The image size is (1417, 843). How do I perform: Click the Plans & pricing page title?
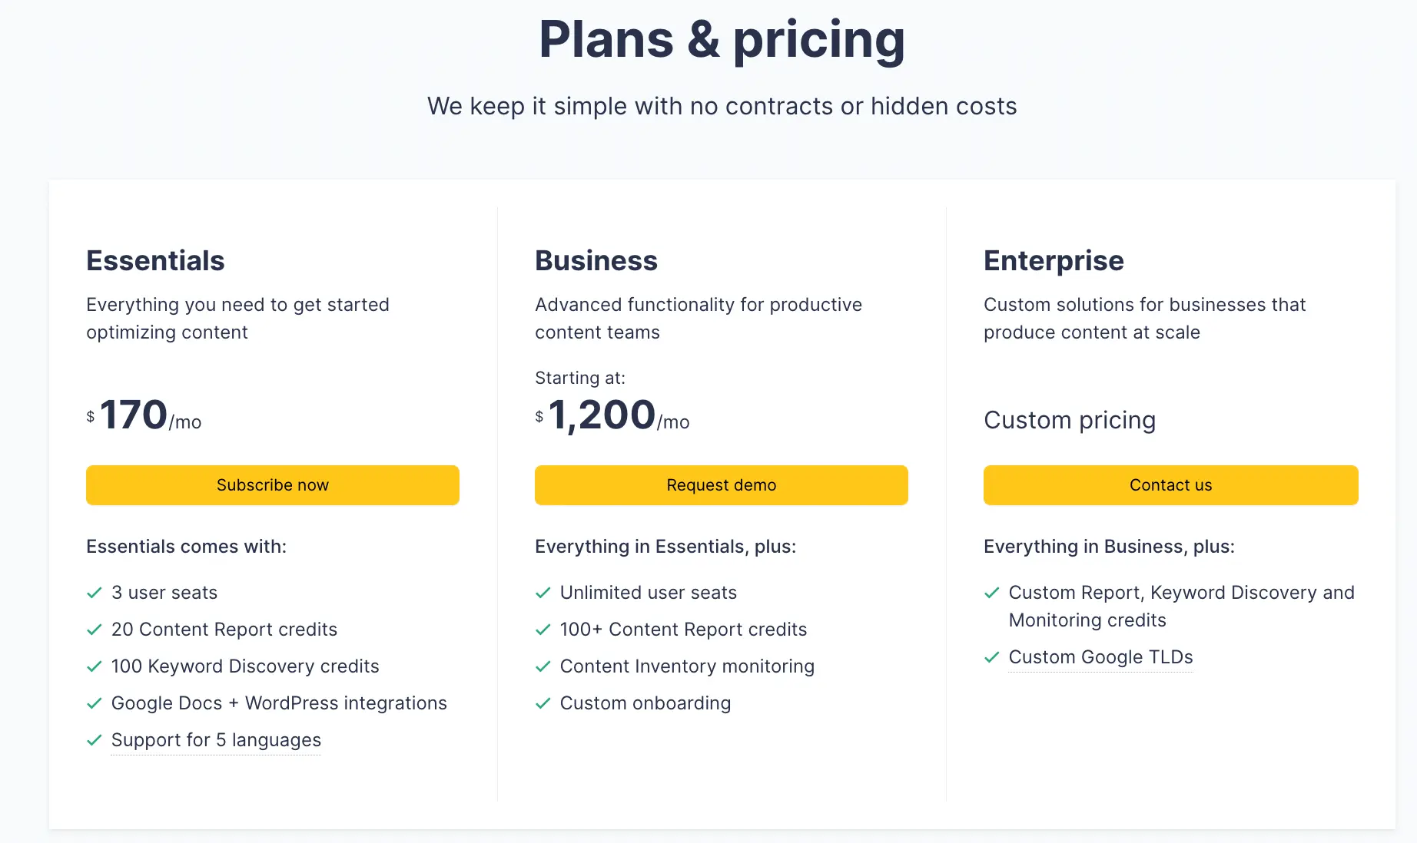722,39
